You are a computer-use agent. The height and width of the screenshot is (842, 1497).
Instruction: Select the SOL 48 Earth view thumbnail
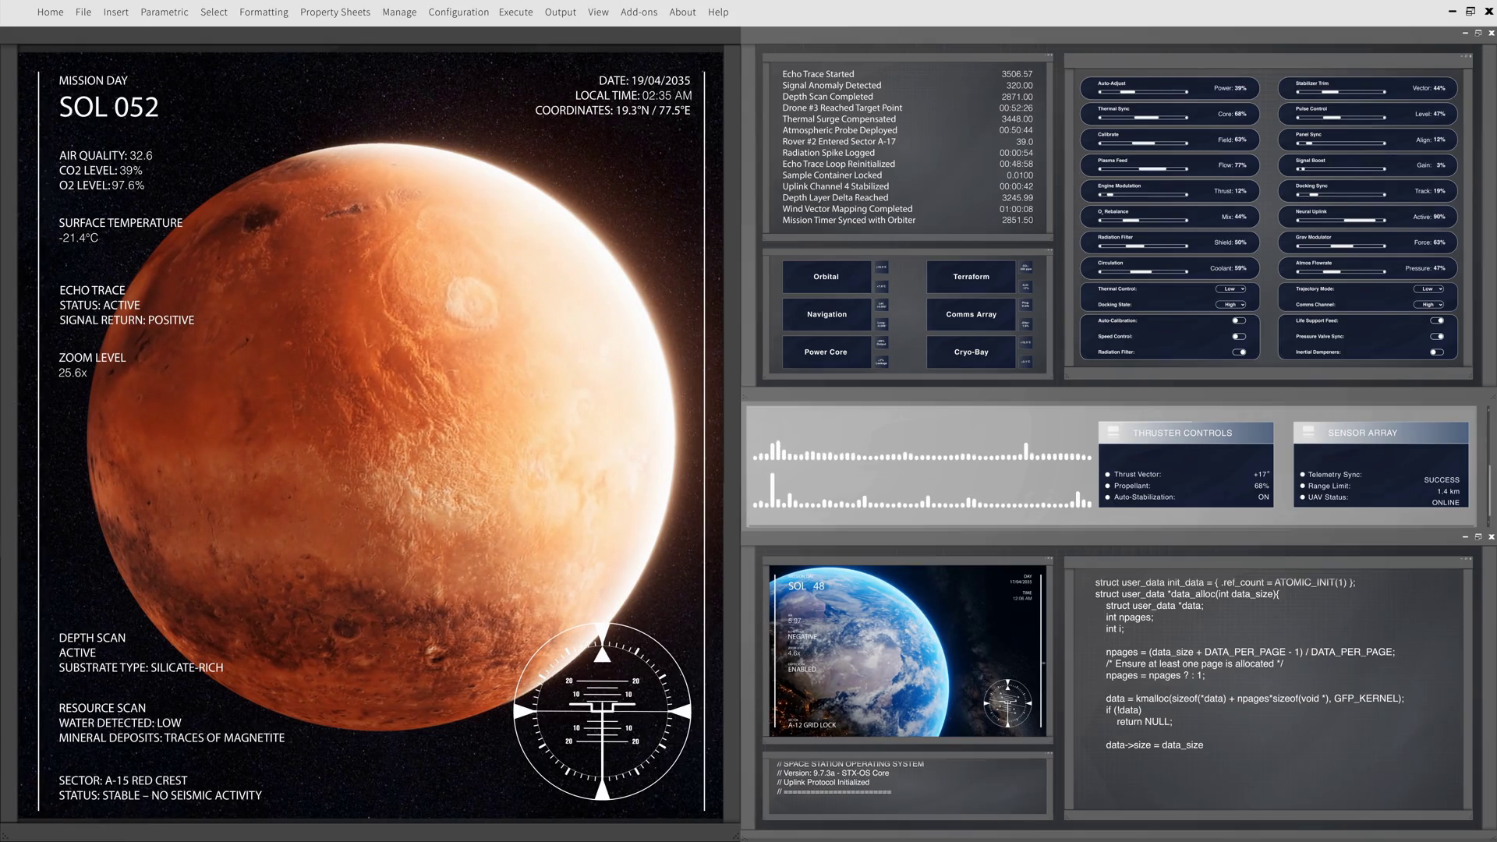[x=908, y=651]
